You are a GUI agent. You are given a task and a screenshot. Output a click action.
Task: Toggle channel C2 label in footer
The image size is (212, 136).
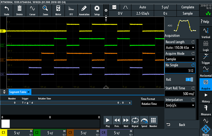[37, 133]
